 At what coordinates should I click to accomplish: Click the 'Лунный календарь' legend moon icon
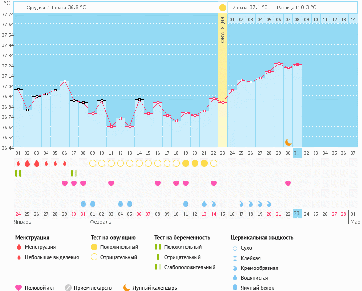coord(127,288)
